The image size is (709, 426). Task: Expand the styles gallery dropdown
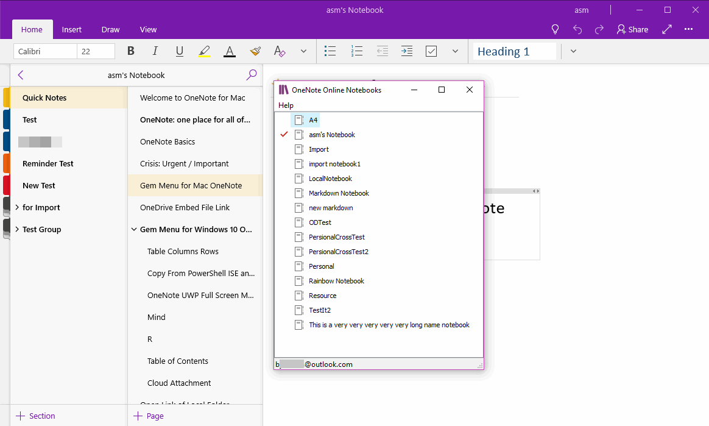[573, 51]
